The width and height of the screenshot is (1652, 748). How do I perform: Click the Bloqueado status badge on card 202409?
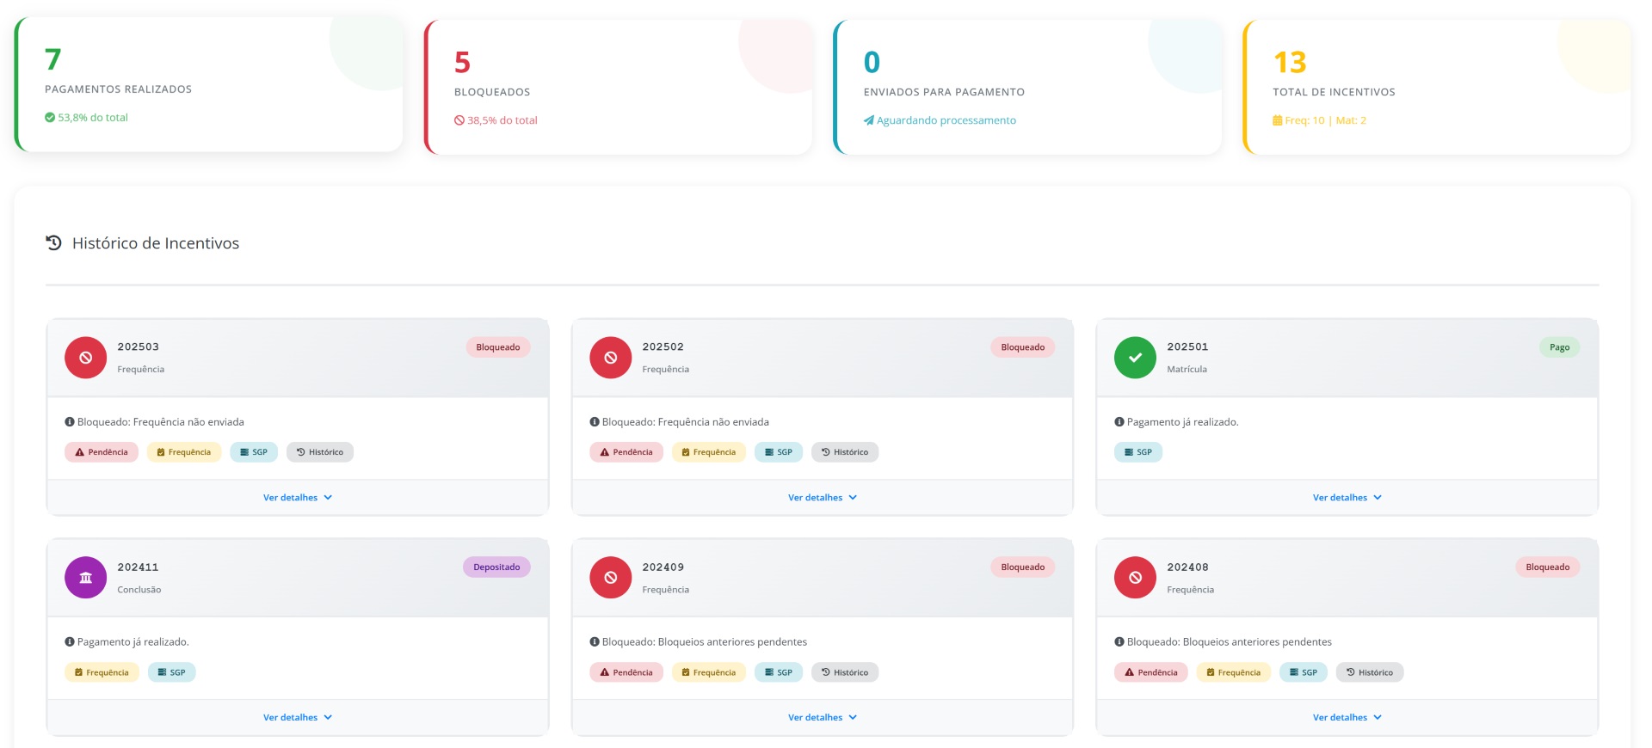1022,567
